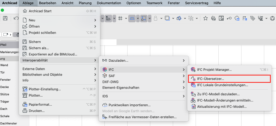Expand the Element-Eigenschaften submenu
Image resolution: width=276 pixels, height=126 pixels.
click(144, 87)
